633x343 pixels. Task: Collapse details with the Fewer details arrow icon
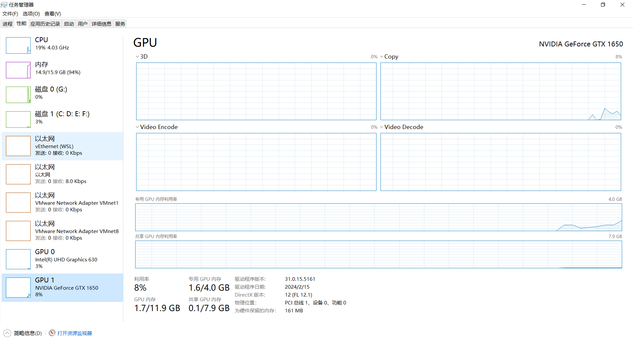[7, 333]
